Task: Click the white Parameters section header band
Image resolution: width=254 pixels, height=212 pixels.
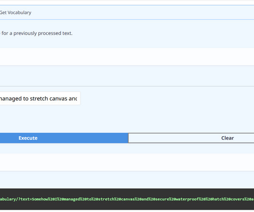Action: click(x=127, y=57)
